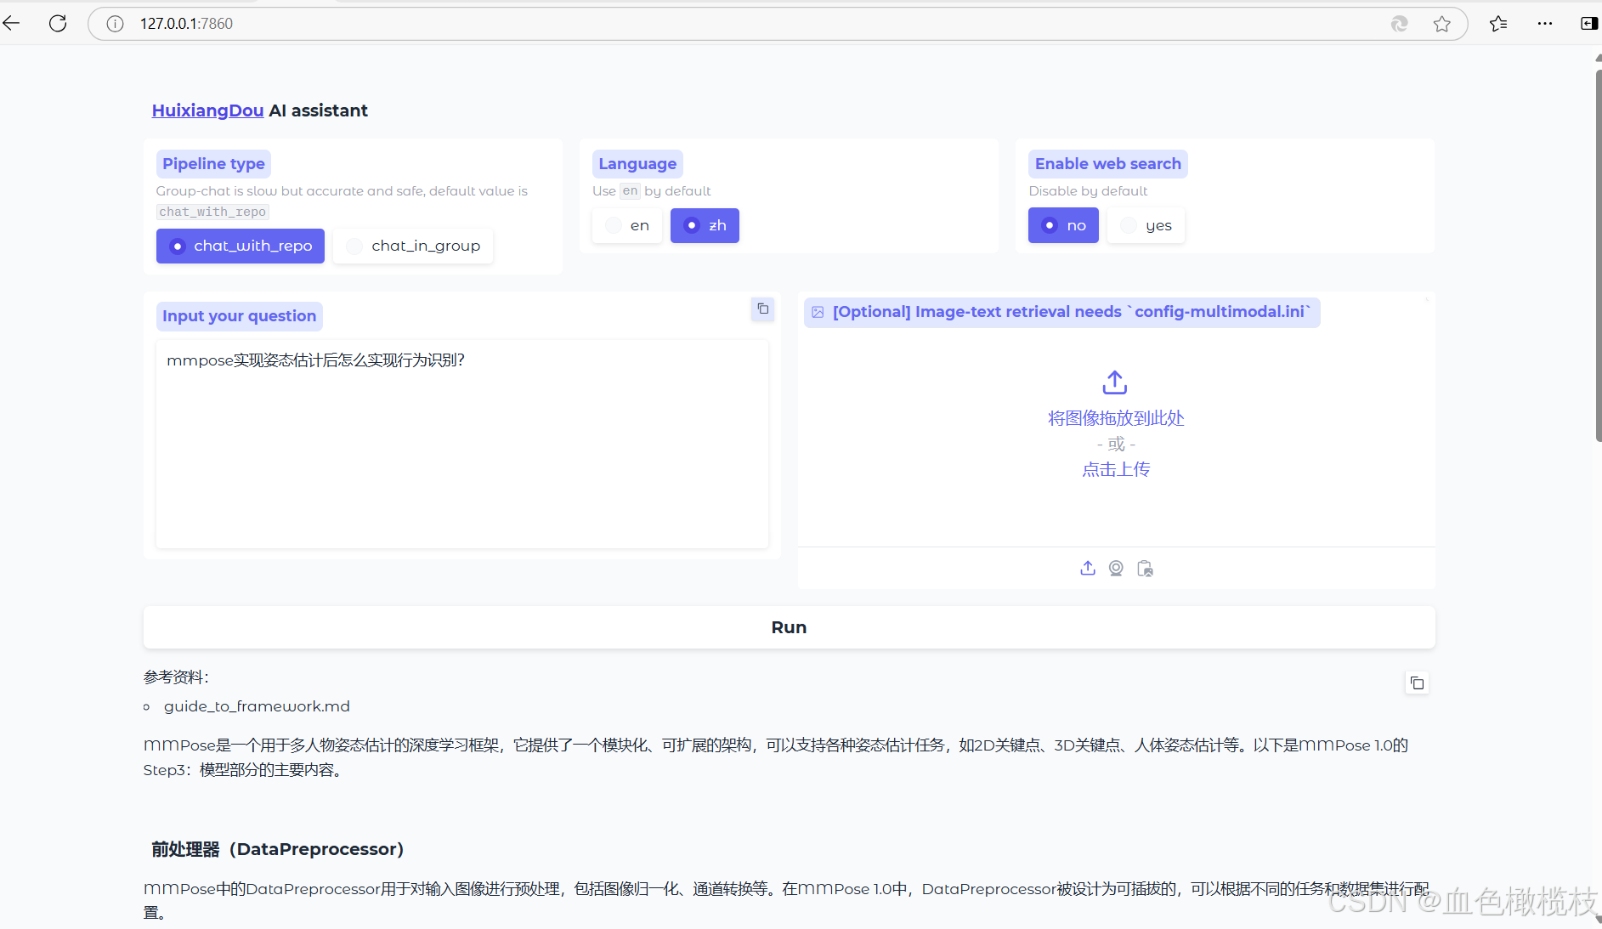1602x929 pixels.
Task: Select chat_in_group pipeline type
Action: [x=413, y=246]
